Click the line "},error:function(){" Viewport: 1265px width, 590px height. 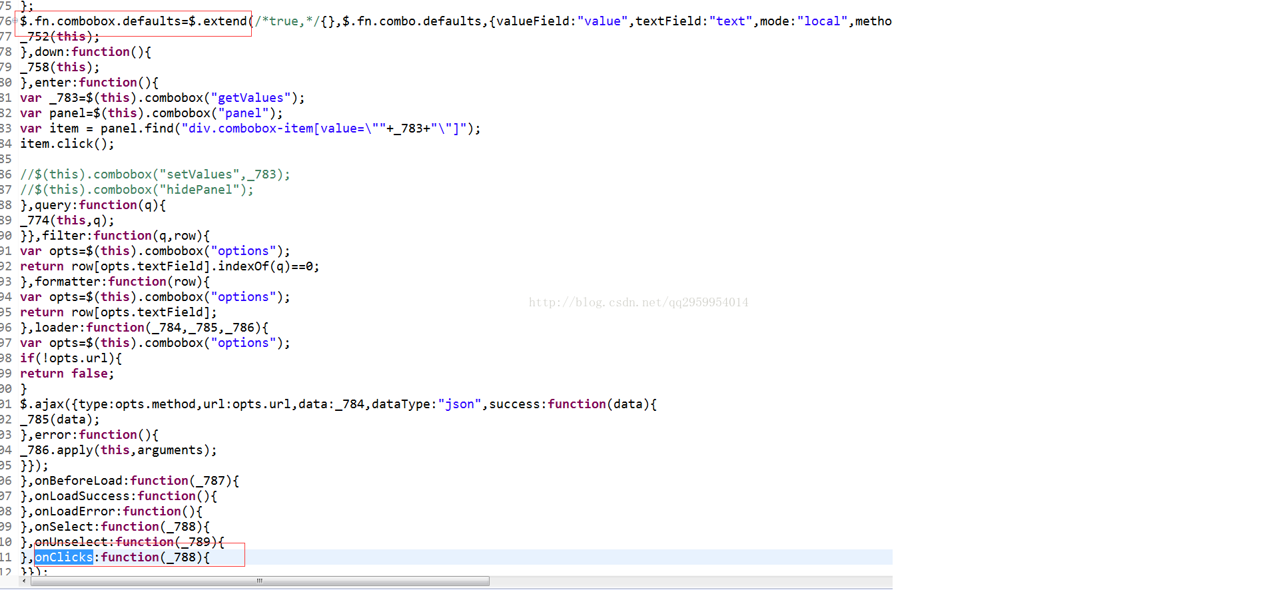click(x=89, y=435)
